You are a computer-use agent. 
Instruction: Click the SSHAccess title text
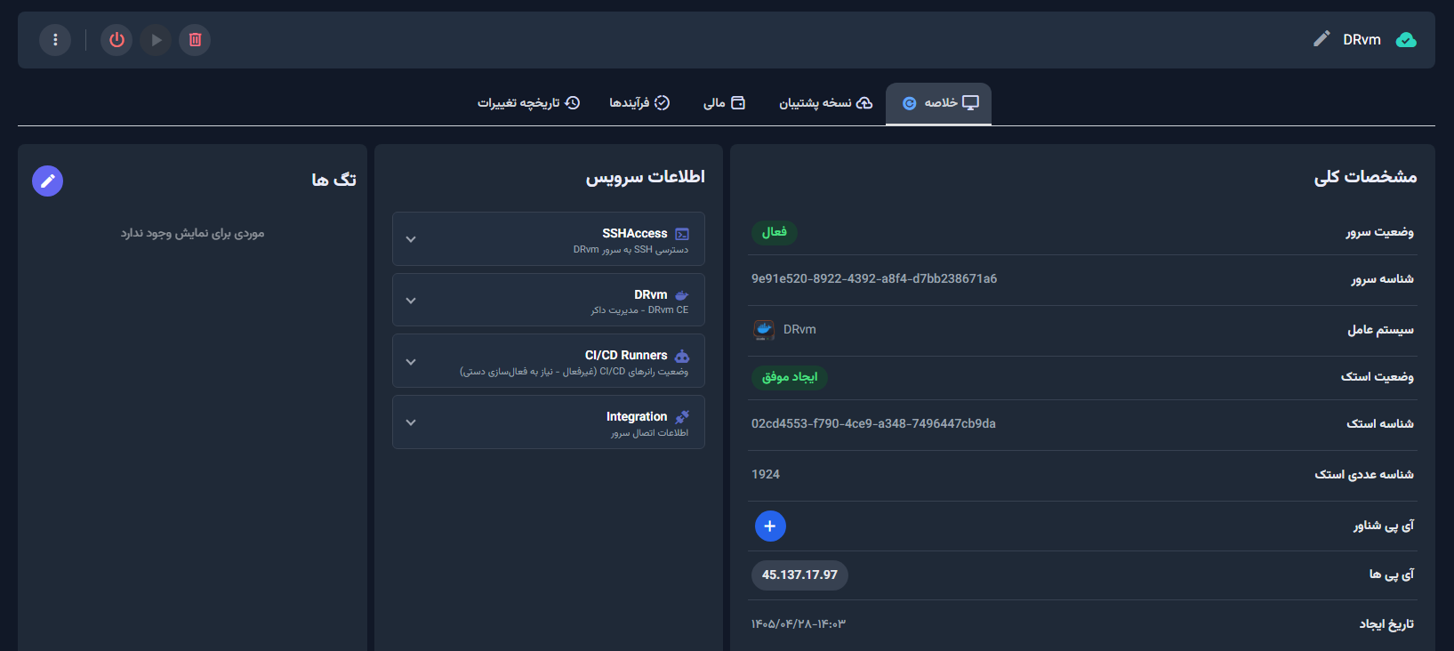[635, 234]
